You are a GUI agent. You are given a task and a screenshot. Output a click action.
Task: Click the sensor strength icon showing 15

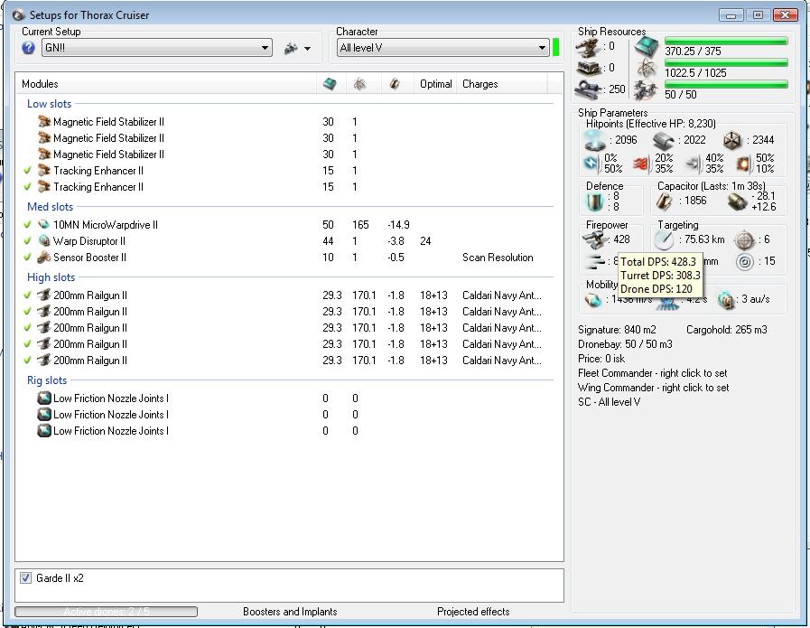click(744, 261)
